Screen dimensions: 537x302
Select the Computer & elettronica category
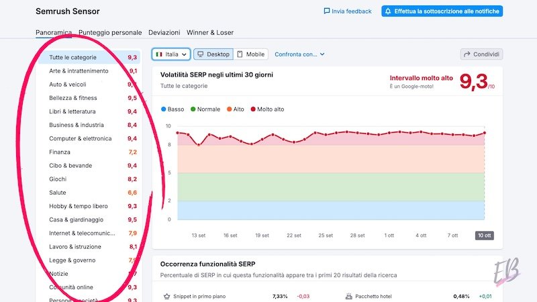point(89,138)
